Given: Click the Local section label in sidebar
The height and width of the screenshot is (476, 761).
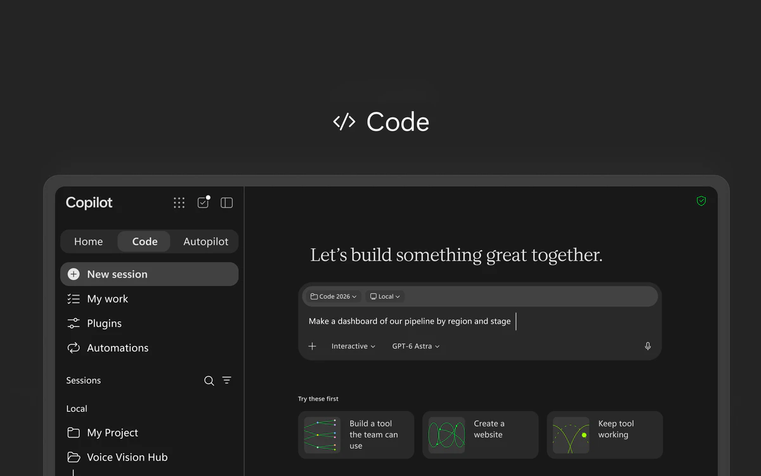Looking at the screenshot, I should pyautogui.click(x=77, y=409).
